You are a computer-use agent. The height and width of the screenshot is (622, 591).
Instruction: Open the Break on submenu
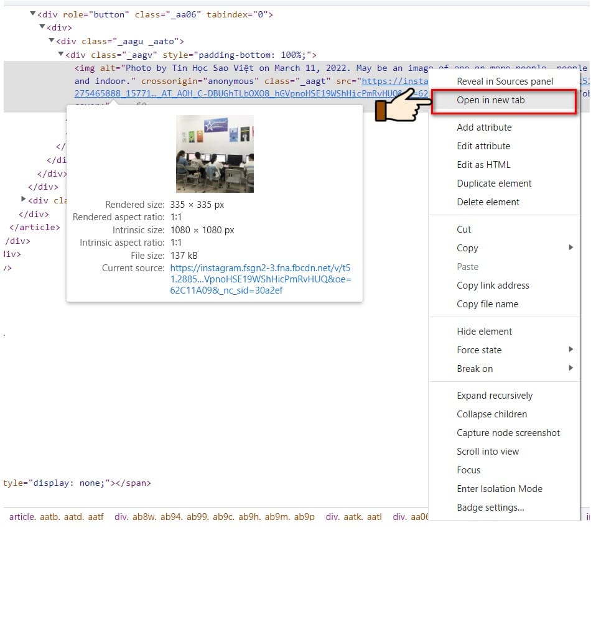click(x=505, y=368)
